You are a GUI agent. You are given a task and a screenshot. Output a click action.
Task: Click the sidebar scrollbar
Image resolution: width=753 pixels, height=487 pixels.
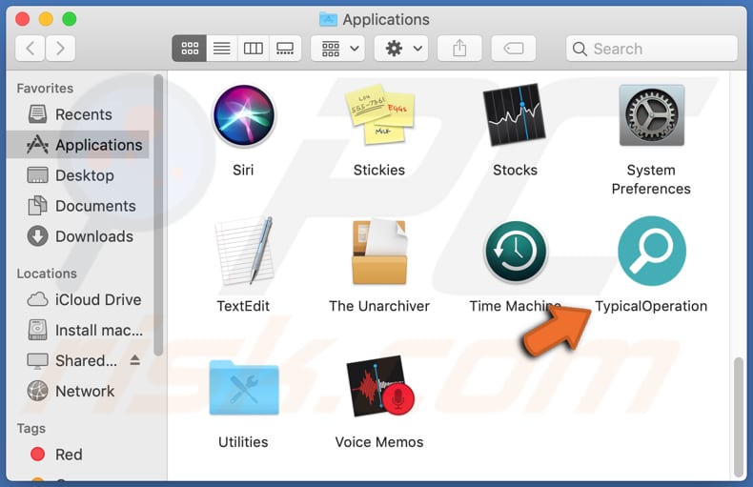(158, 214)
